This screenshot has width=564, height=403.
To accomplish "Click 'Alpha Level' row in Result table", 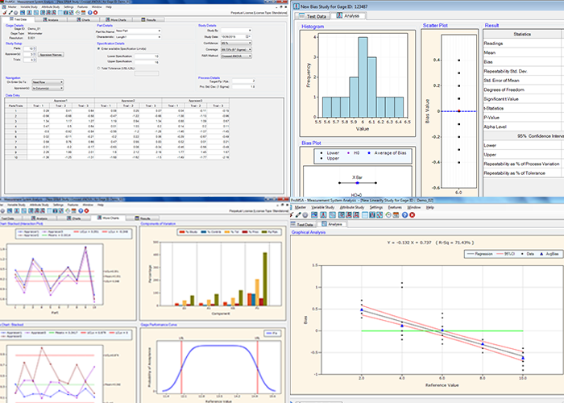I will point(524,127).
